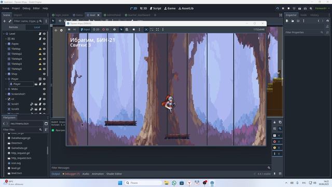The image size is (332, 187).
Task: Open script attached to BG node
Action: click(40, 39)
